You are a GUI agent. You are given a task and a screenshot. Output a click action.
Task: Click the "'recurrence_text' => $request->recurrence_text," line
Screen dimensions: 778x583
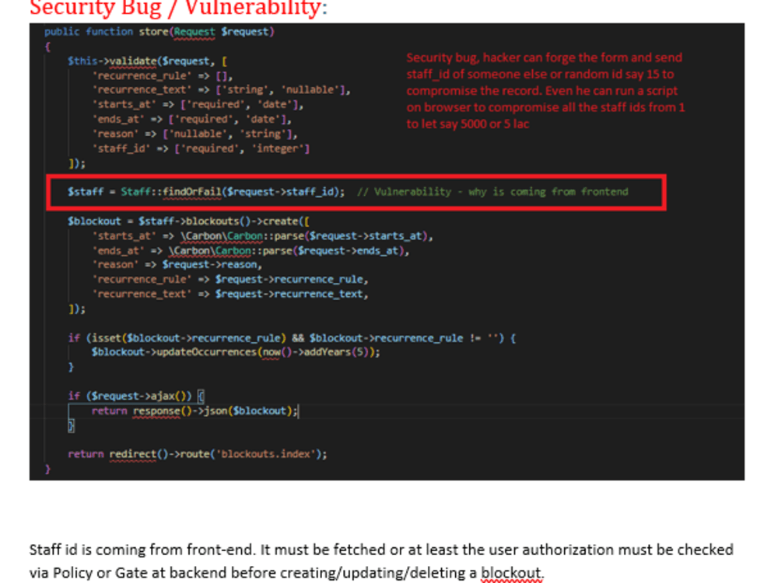pyautogui.click(x=231, y=295)
